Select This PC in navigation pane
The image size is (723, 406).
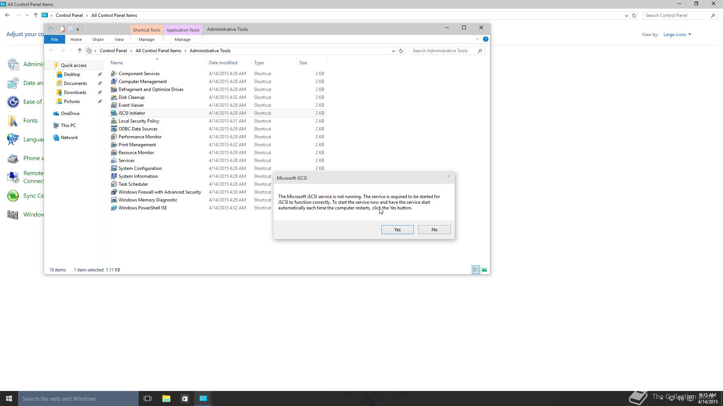(68, 126)
